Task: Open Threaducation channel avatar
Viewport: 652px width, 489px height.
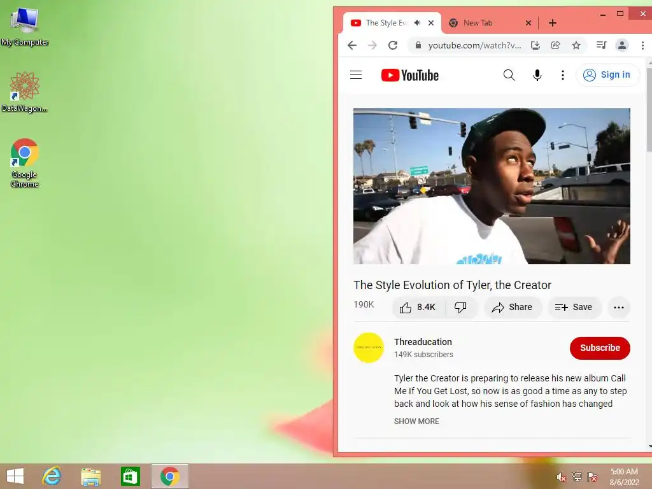Action: pos(369,348)
